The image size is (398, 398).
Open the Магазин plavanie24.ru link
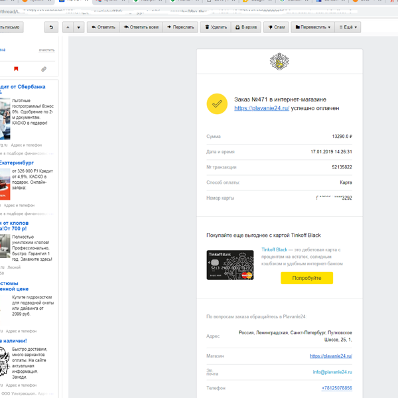point(331,356)
